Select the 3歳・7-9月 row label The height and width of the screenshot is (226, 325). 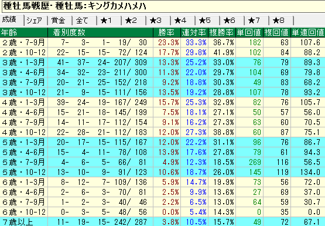pos(23,82)
